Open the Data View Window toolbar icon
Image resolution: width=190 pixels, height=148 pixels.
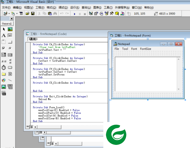[x=117, y=14]
